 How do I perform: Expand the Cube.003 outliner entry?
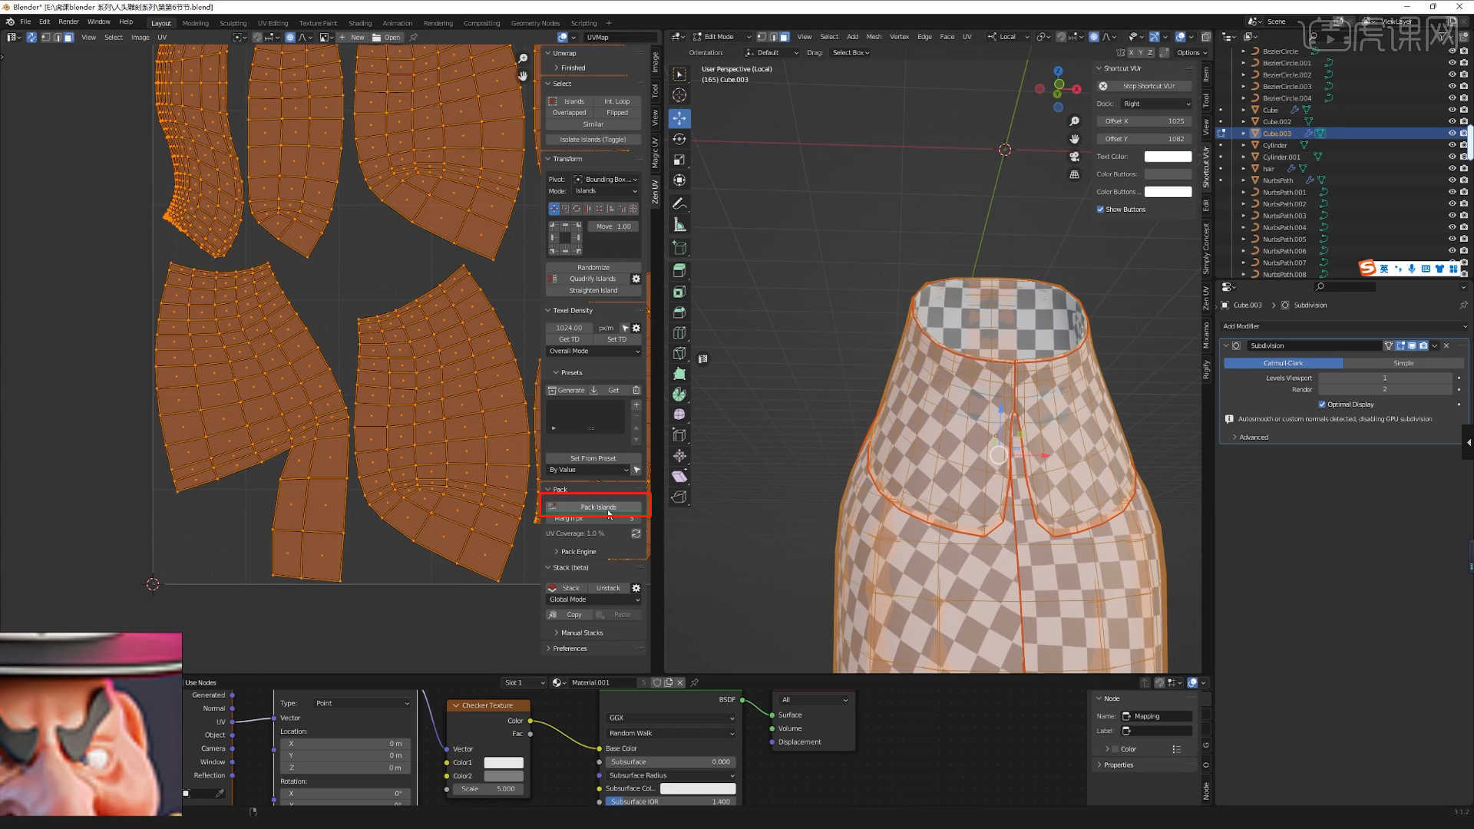[x=1244, y=133]
